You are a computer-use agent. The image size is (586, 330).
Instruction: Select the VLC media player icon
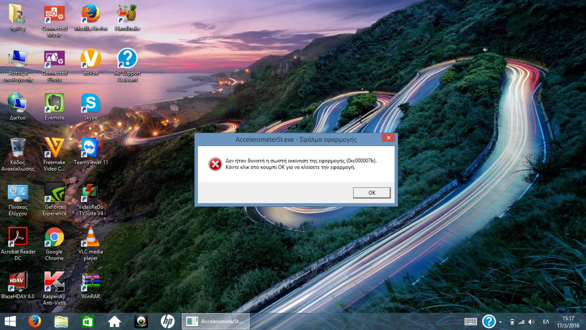(x=91, y=243)
